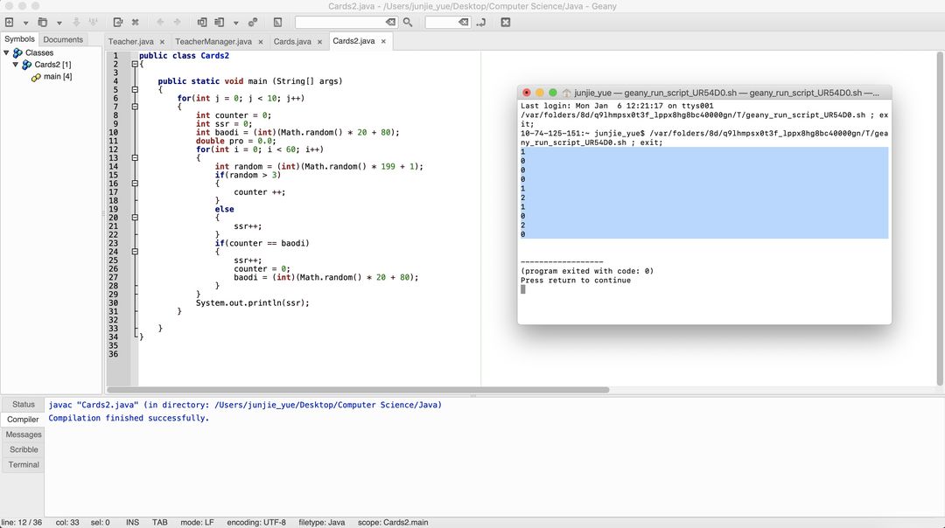The width and height of the screenshot is (945, 528).
Task: Select the main [4] symbol label
Action: 58,76
